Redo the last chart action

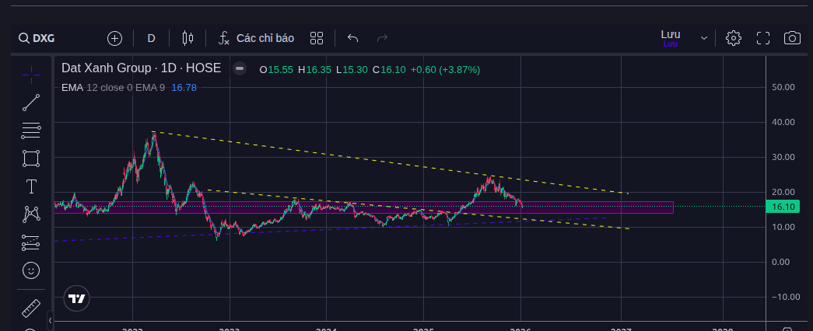382,38
